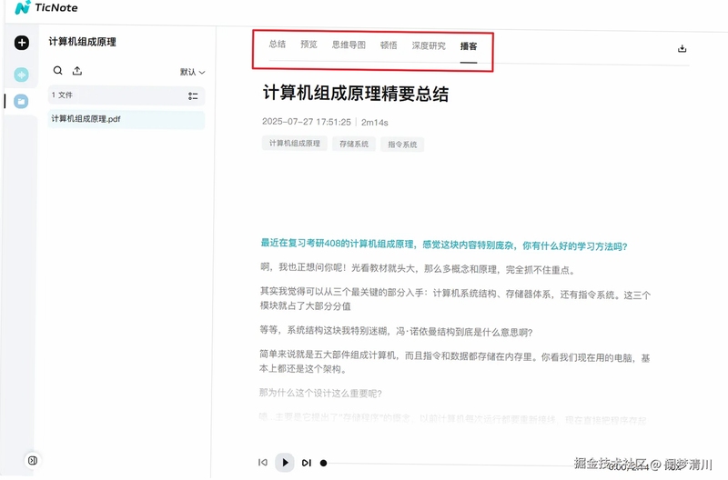The height and width of the screenshot is (480, 728).
Task: Click the 计算机组成原理 tag
Action: tap(295, 144)
